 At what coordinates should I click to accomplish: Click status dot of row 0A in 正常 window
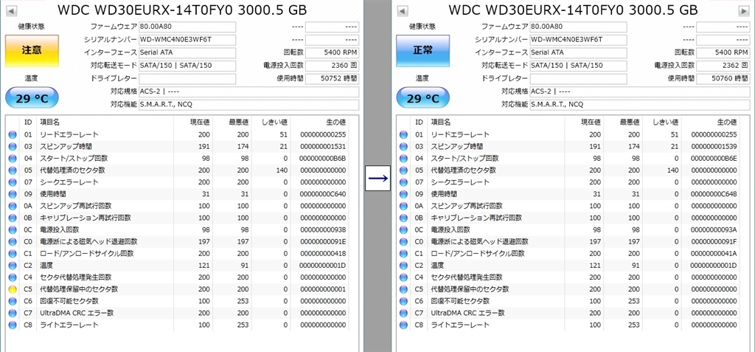point(403,206)
